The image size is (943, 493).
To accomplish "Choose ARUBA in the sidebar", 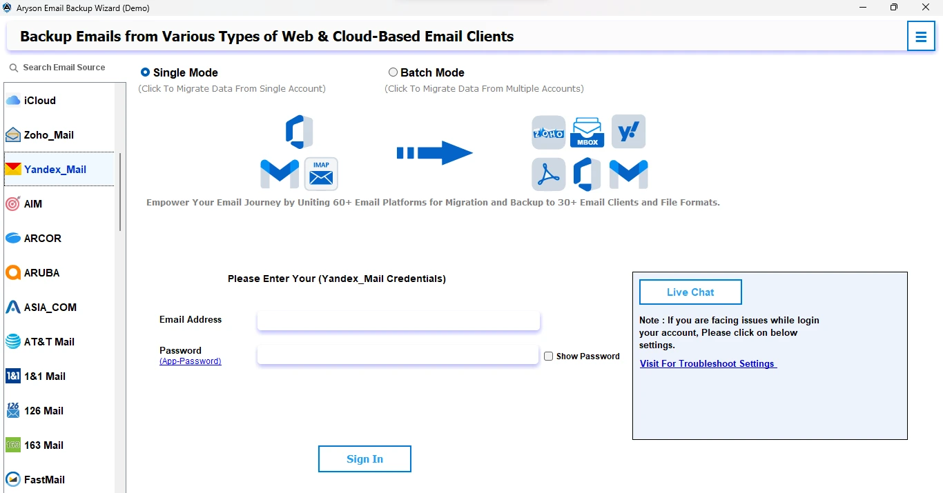I will [x=43, y=272].
